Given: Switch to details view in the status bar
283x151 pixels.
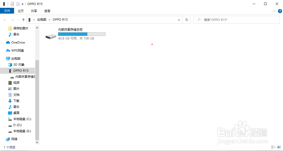Looking at the screenshot, I should (273, 147).
